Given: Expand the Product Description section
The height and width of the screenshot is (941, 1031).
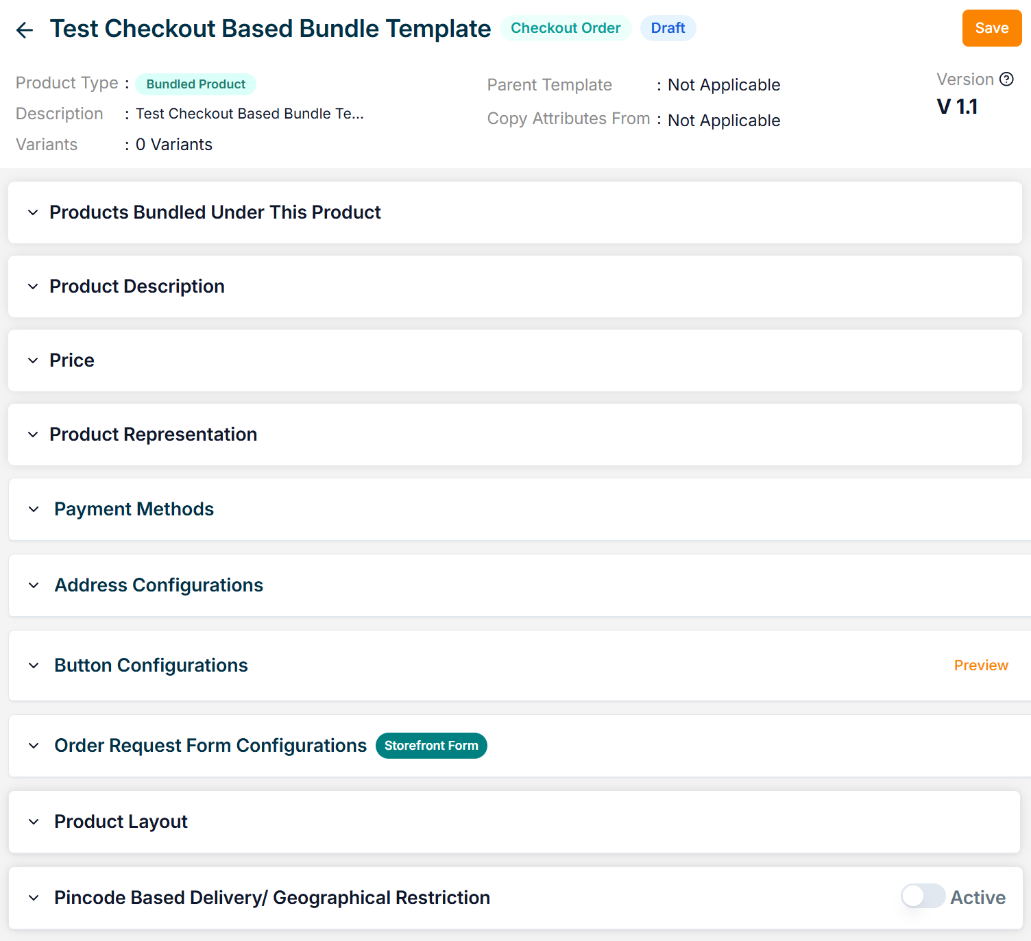Looking at the screenshot, I should (33, 286).
